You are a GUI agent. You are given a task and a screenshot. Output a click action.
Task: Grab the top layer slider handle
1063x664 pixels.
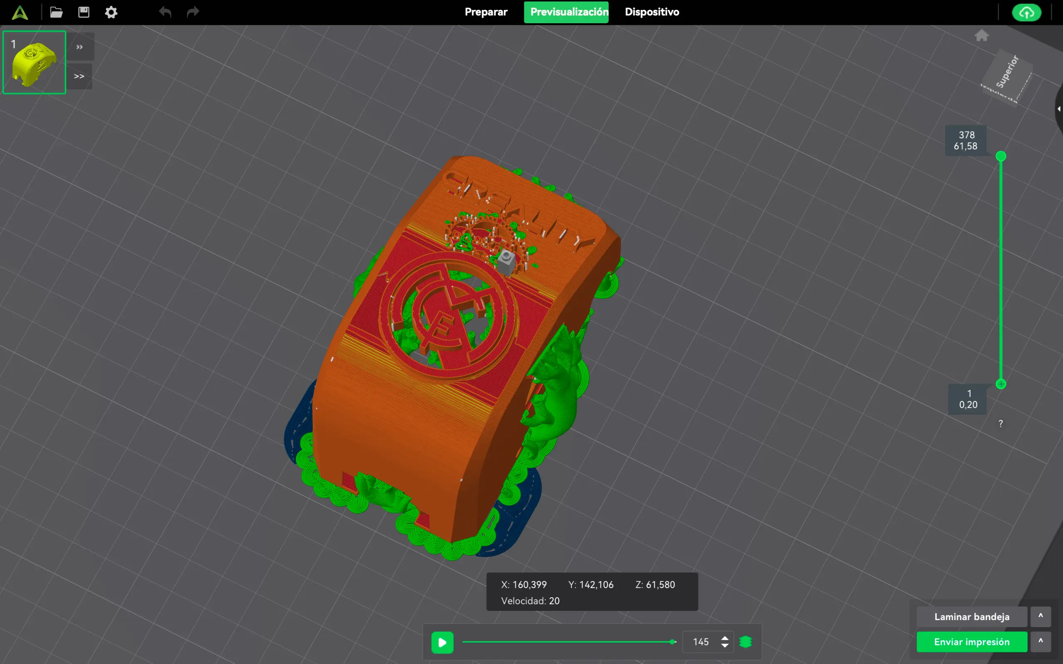1001,156
